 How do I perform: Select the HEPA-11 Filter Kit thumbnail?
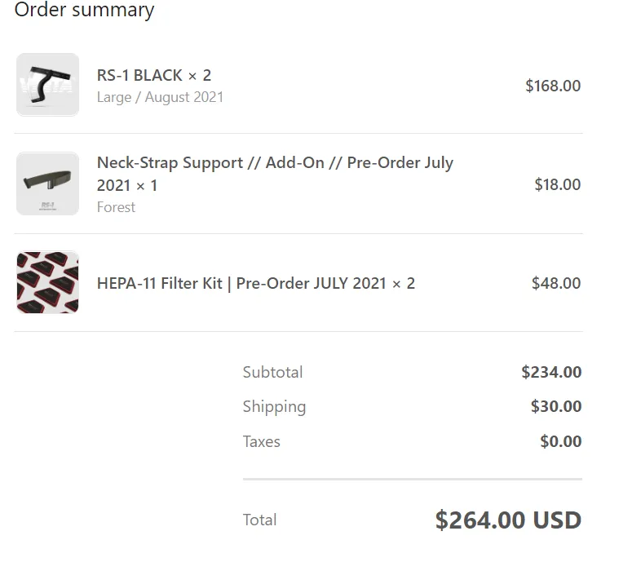coord(47,282)
